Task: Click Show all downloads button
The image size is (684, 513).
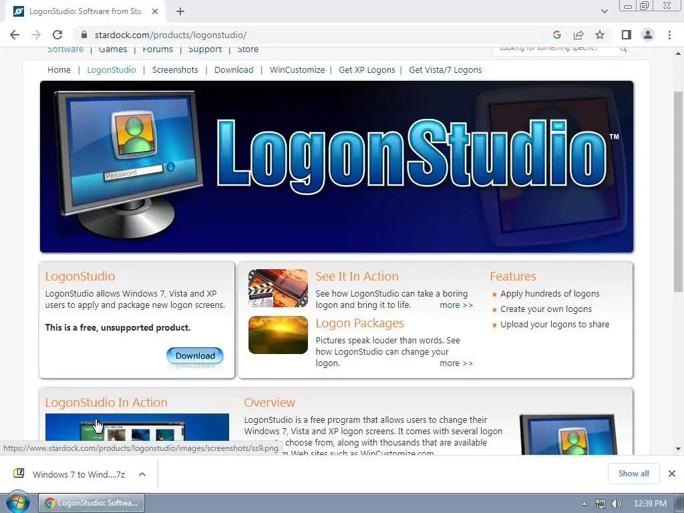Action: 633,474
